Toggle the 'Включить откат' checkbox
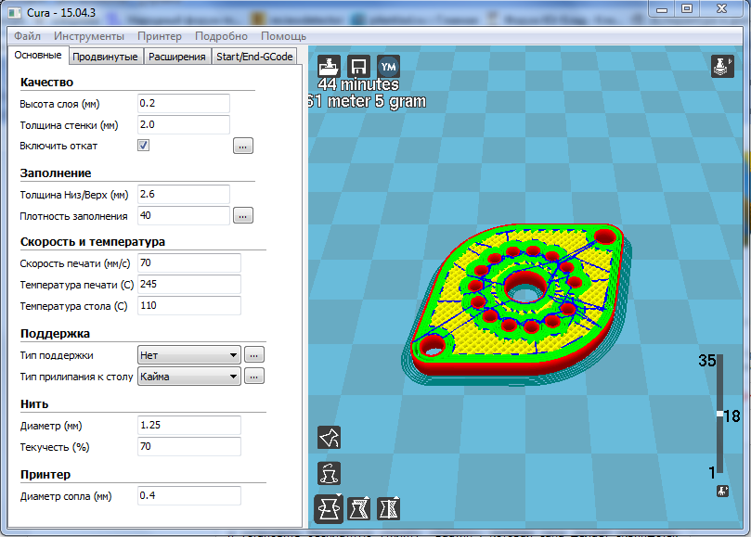Image resolution: width=751 pixels, height=537 pixels. (144, 146)
